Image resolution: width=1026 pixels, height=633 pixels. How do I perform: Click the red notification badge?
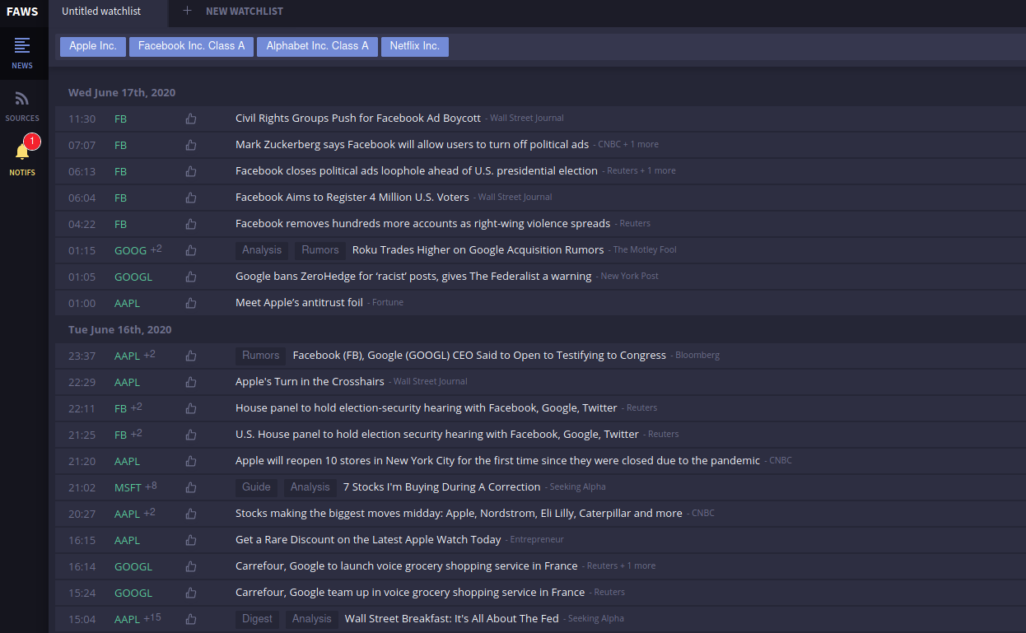tap(32, 142)
